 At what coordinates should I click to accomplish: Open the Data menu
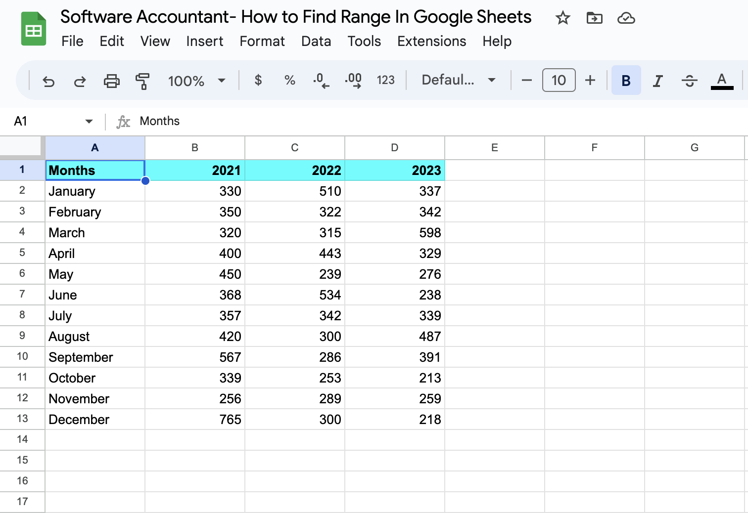point(316,41)
